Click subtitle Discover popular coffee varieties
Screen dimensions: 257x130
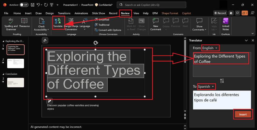(73, 107)
